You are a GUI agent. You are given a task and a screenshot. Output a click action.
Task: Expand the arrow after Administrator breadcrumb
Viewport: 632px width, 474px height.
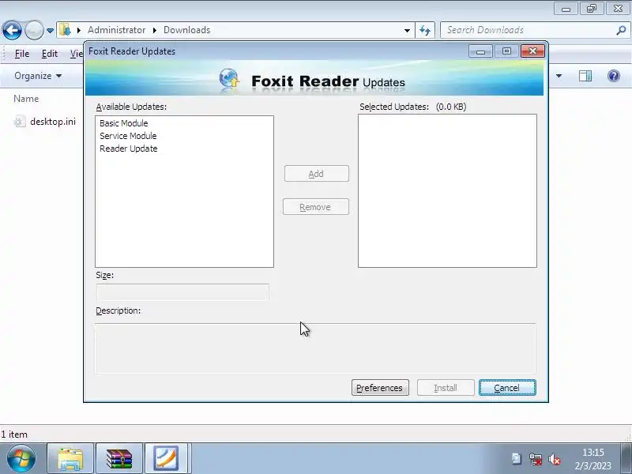pyautogui.click(x=154, y=30)
